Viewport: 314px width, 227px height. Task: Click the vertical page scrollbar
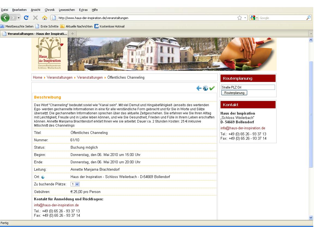pyautogui.click(x=311, y=114)
